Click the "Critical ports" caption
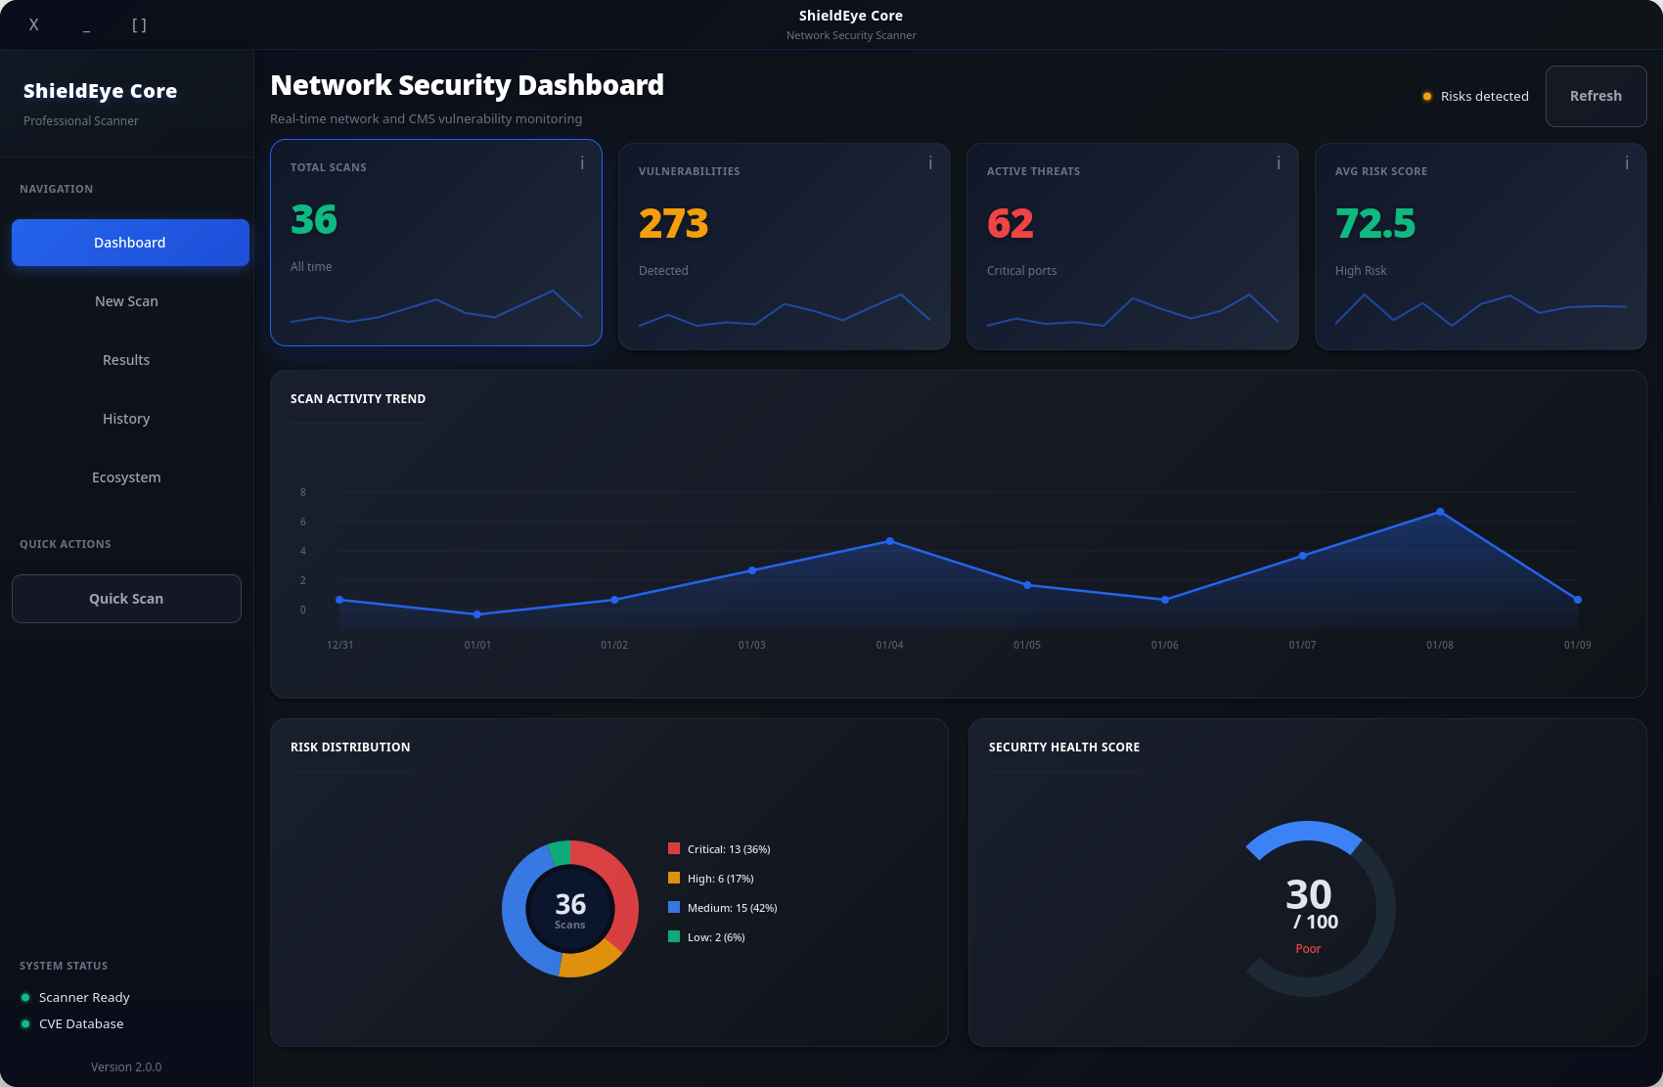Screen dimensions: 1663x1087 tap(1021, 270)
